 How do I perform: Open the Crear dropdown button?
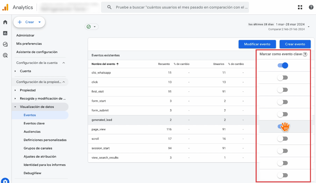[29, 22]
